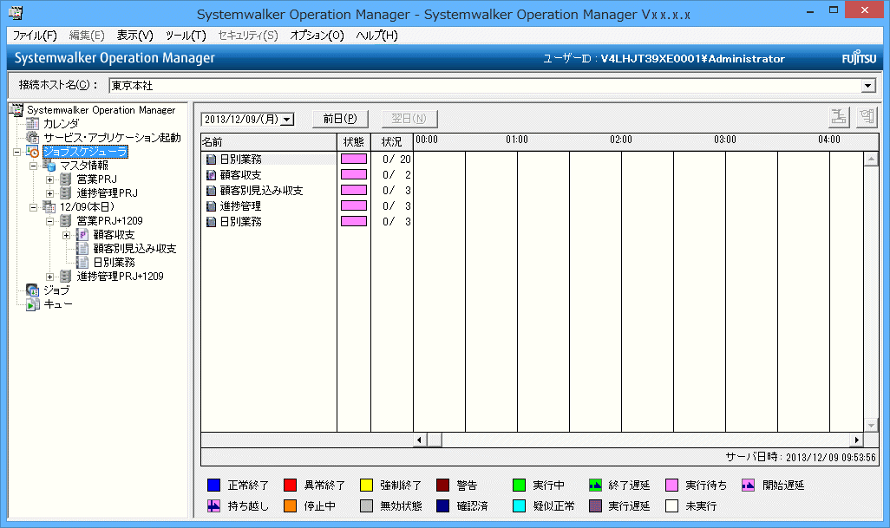Click the 進捗管理 row icon in the job list

click(x=211, y=205)
